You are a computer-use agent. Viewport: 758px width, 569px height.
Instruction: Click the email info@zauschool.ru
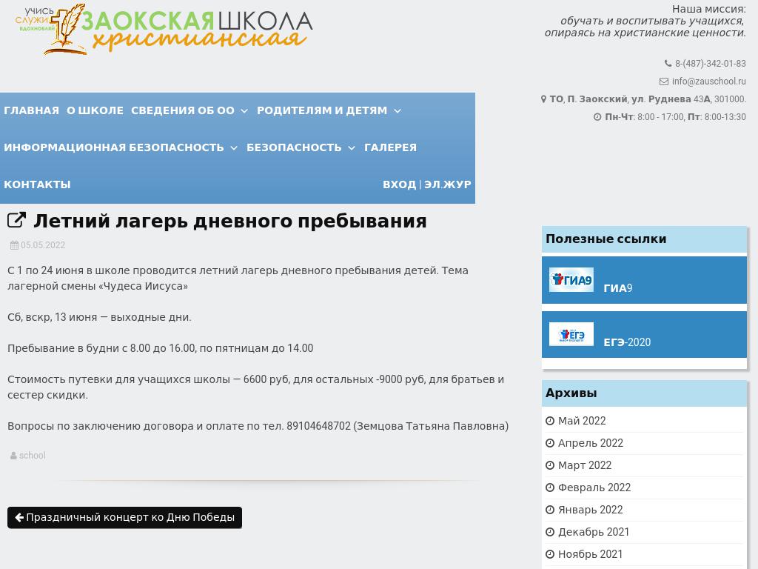pos(708,81)
